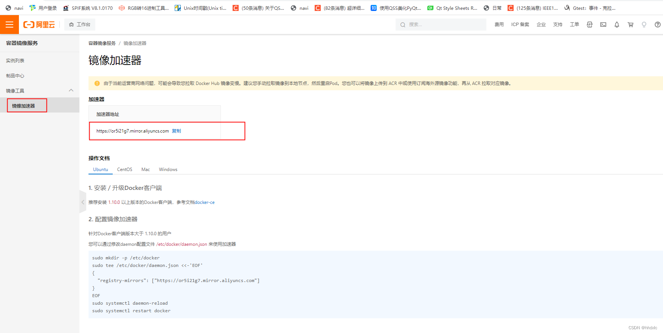
Task: Click the /etc/docker/daemon.json path text
Action: click(x=182, y=244)
